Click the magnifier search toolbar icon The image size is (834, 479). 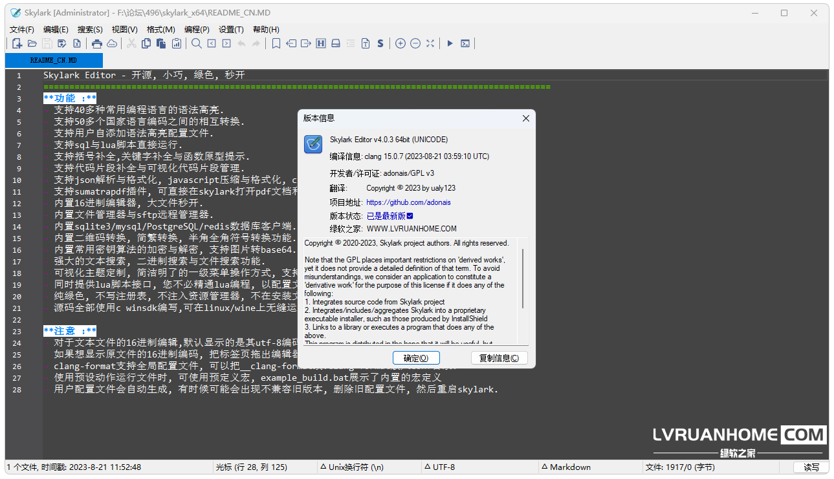[x=197, y=43]
